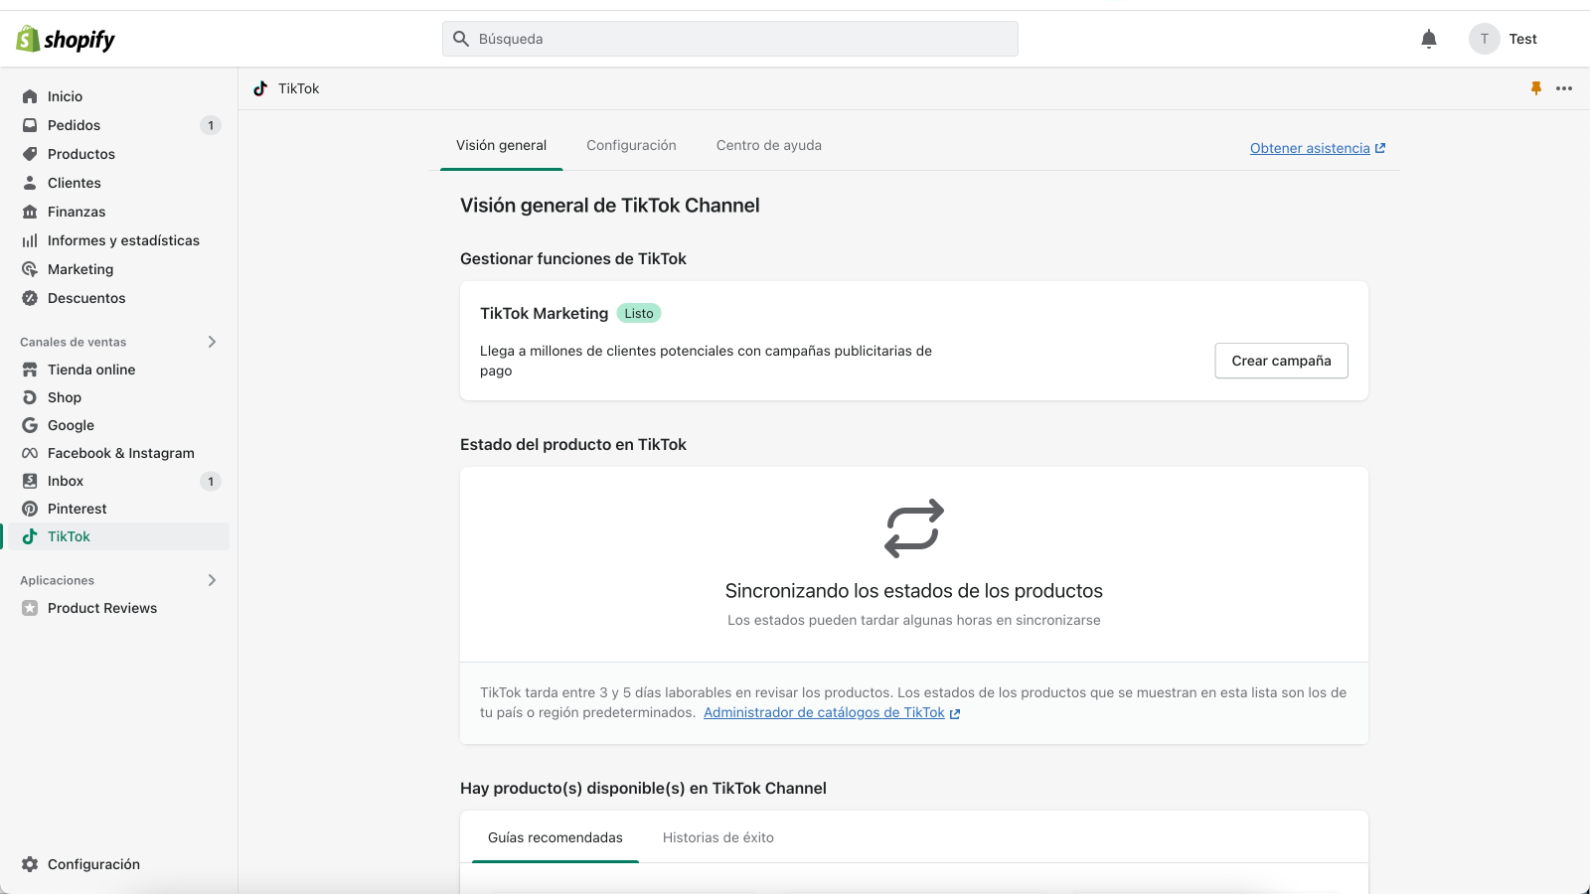Click the Pinterest channel icon
Image resolution: width=1590 pixels, height=894 pixels.
tap(30, 509)
